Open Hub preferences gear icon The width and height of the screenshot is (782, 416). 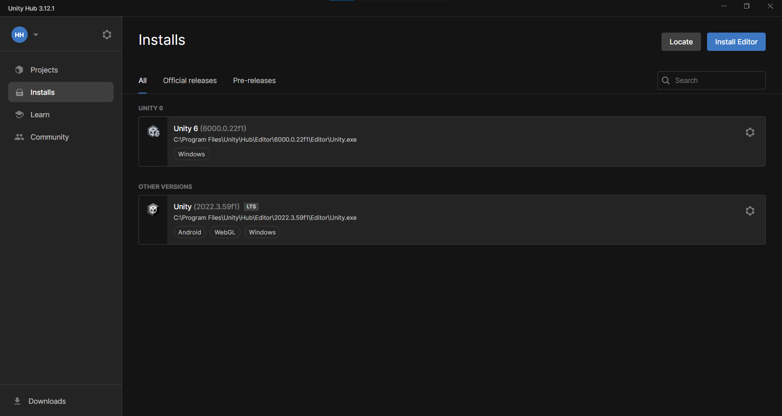point(107,35)
